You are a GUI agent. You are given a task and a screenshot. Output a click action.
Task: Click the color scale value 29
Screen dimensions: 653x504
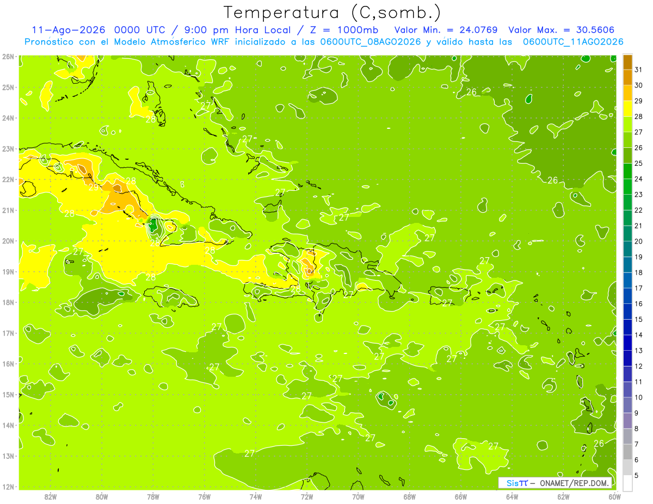click(638, 101)
